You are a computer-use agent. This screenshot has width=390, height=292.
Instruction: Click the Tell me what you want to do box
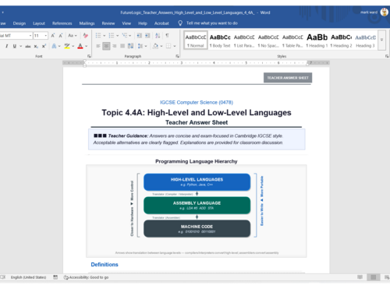[208, 23]
